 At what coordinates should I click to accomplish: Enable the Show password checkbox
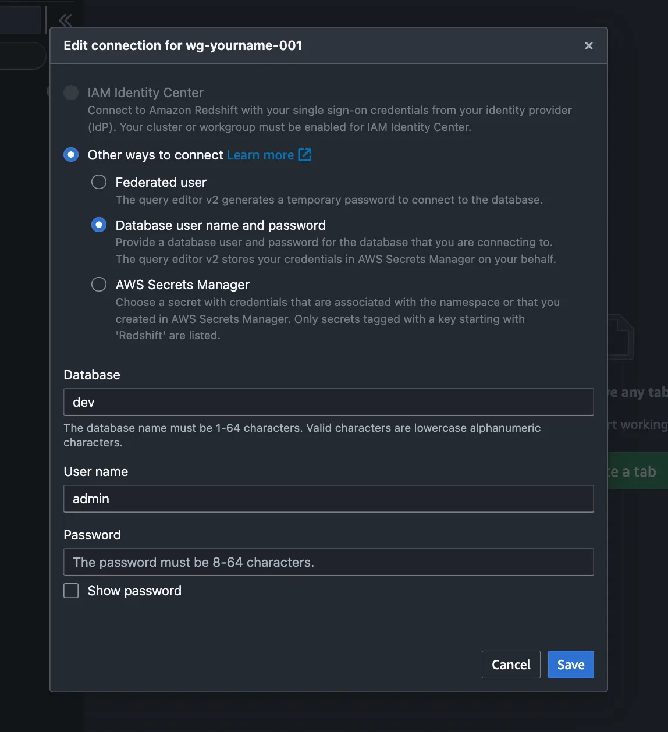[x=71, y=591]
